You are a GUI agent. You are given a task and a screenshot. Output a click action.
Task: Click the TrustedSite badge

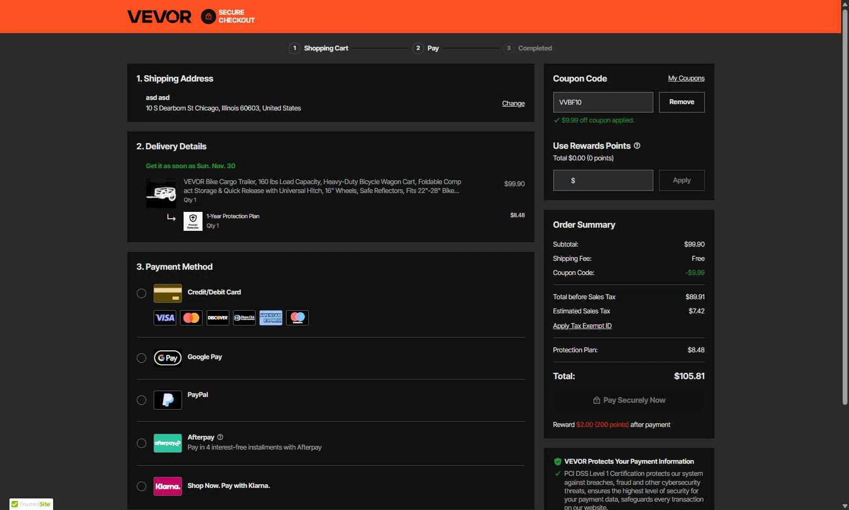click(x=31, y=504)
